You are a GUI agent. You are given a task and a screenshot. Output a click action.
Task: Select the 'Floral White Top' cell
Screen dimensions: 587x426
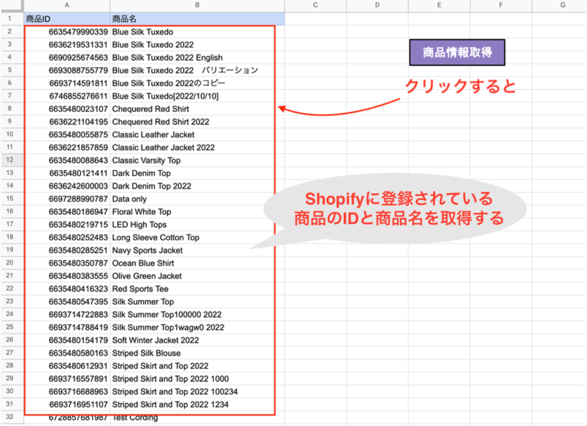click(197, 212)
